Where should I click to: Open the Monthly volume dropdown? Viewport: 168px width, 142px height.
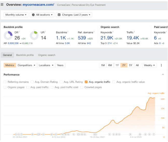click(16, 15)
